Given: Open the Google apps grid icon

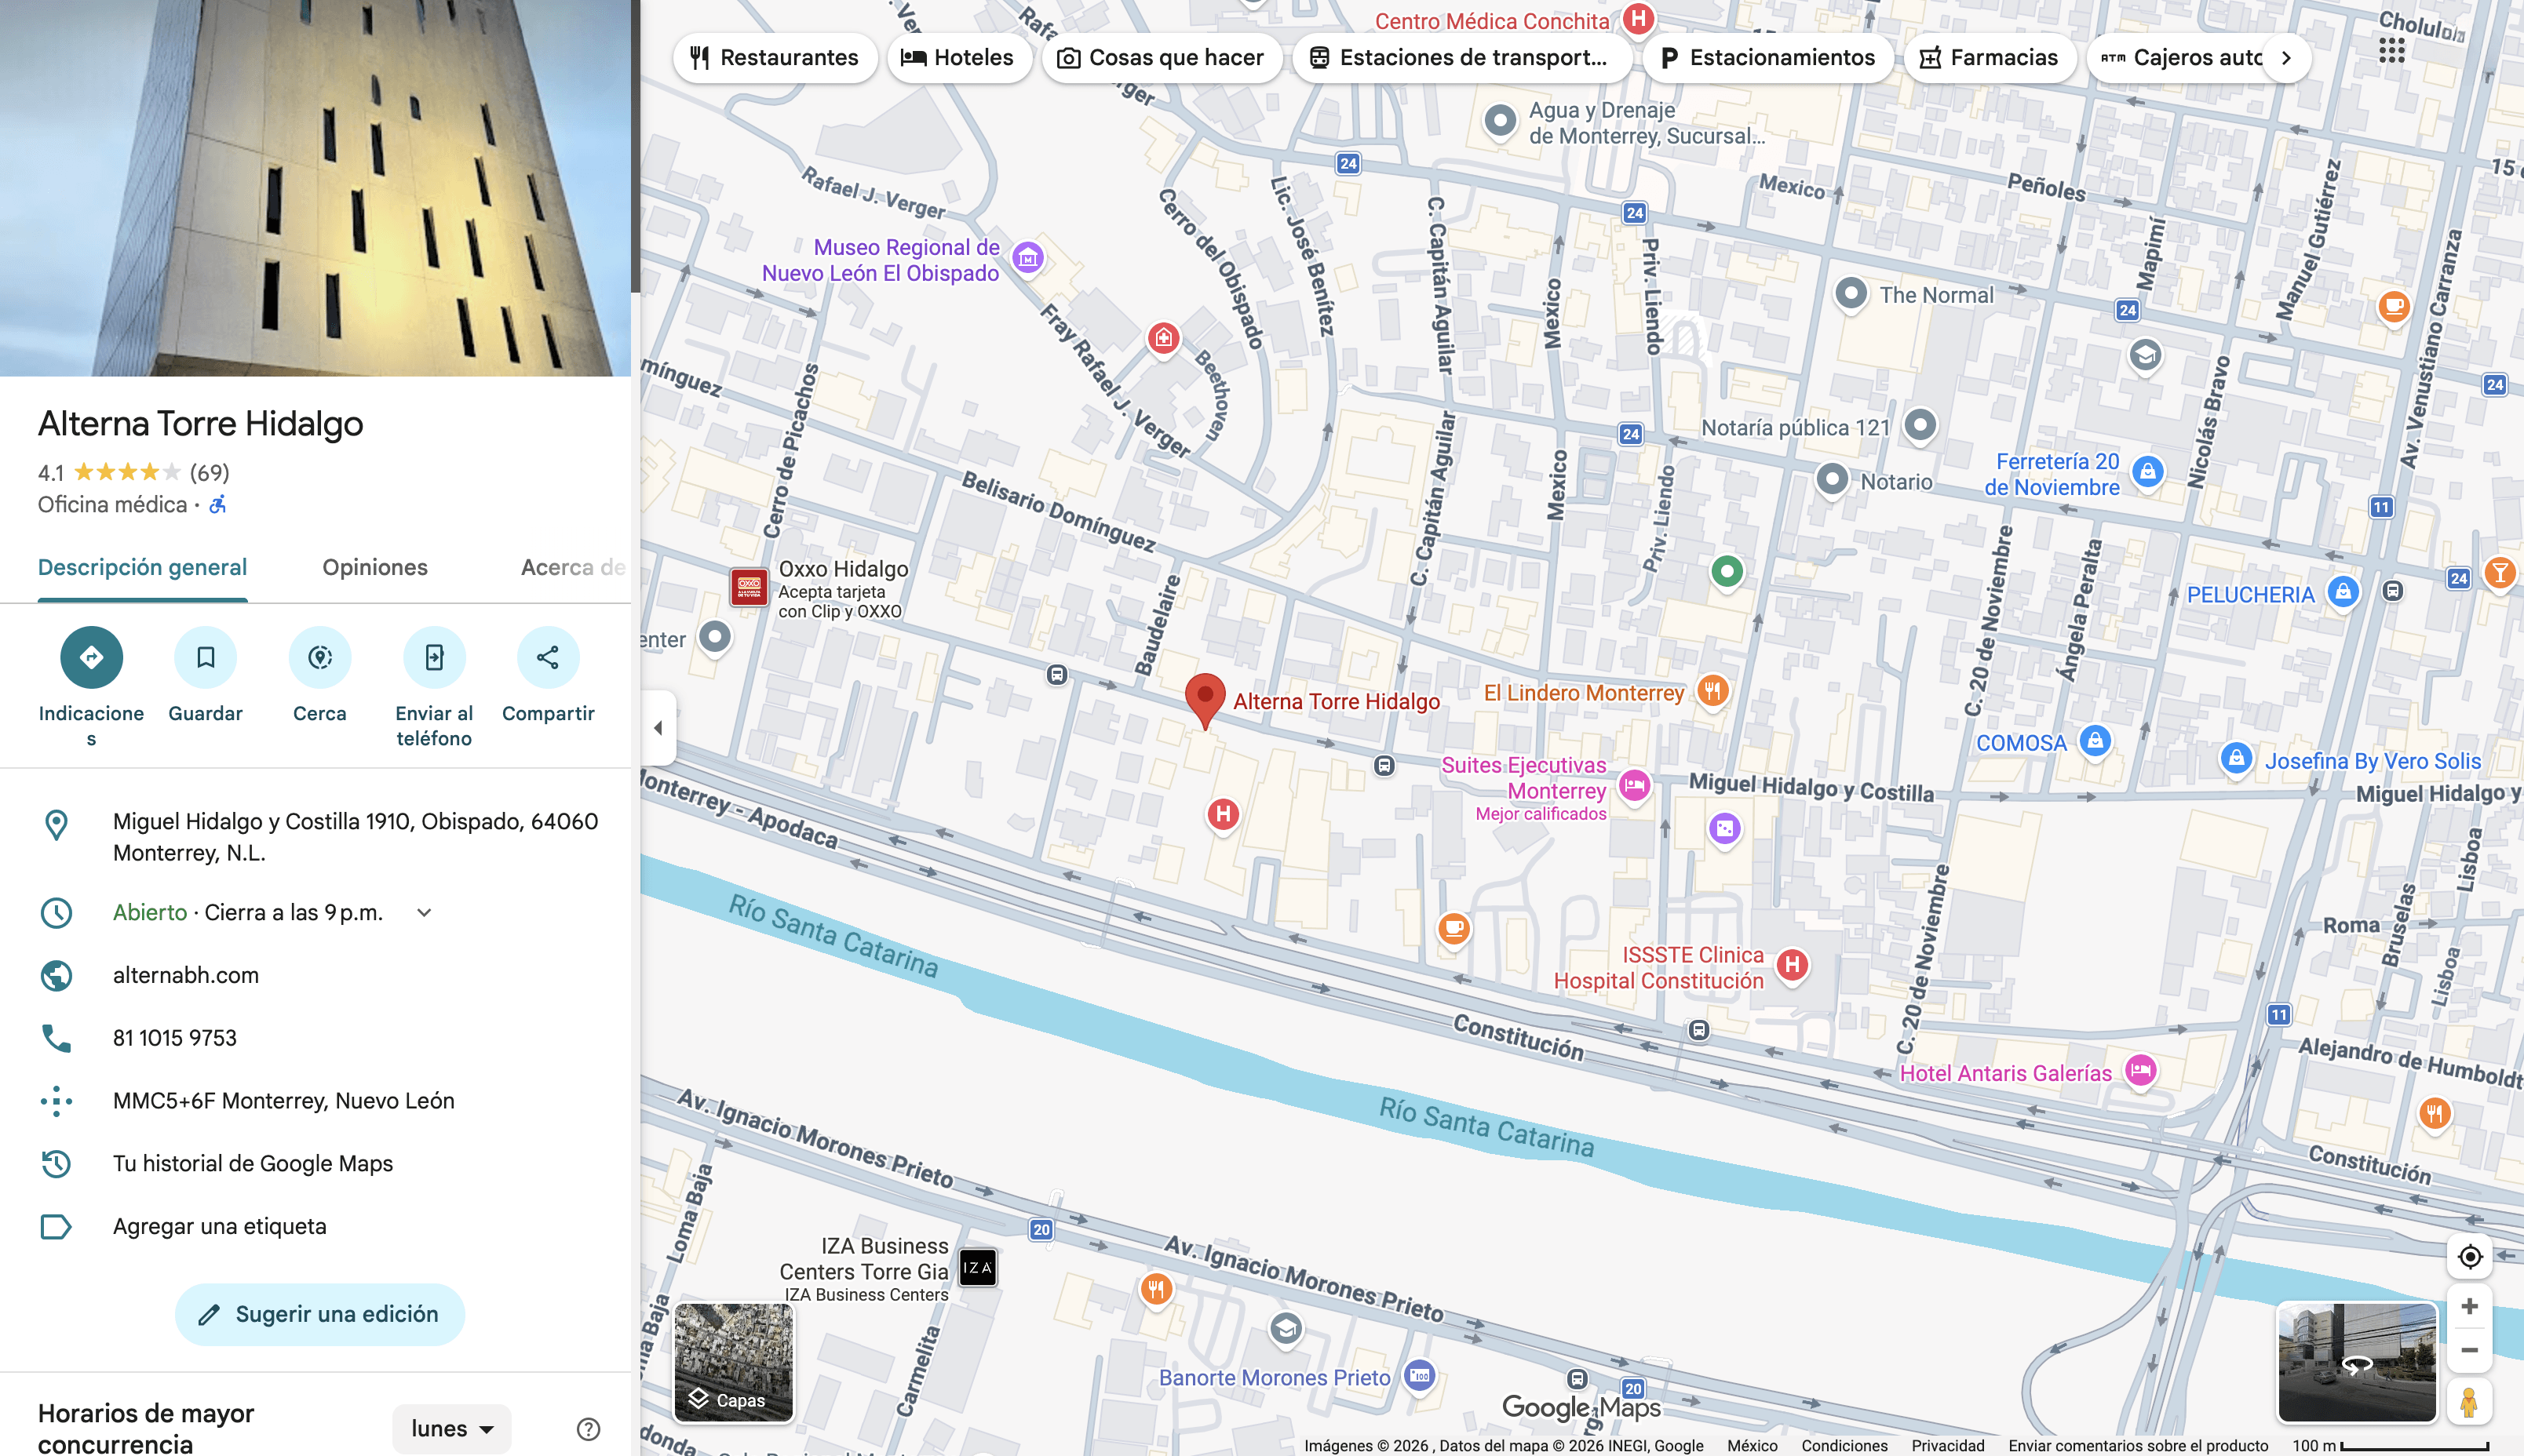Looking at the screenshot, I should tap(2391, 50).
